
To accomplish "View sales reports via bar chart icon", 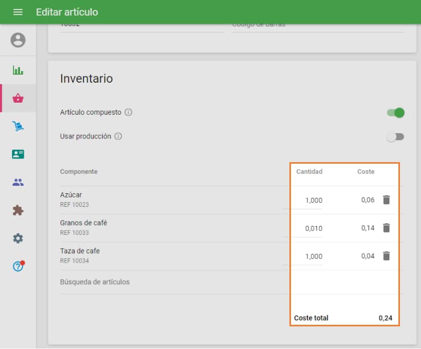I will click(17, 70).
